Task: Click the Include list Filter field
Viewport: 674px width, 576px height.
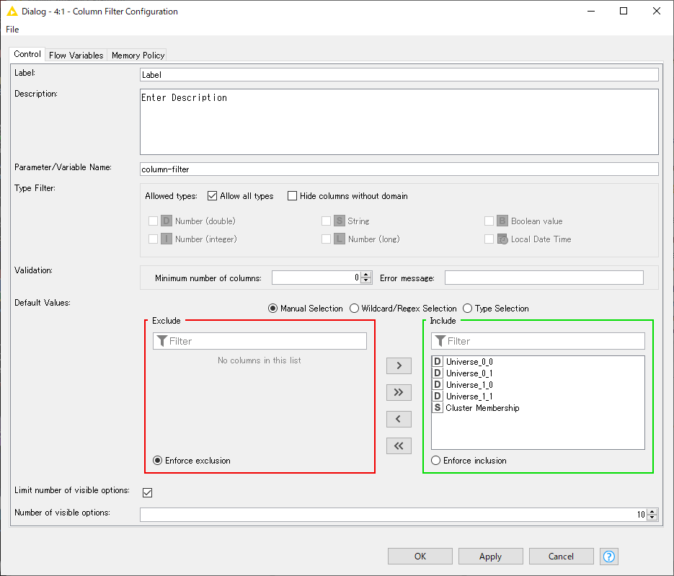Action: pyautogui.click(x=538, y=341)
